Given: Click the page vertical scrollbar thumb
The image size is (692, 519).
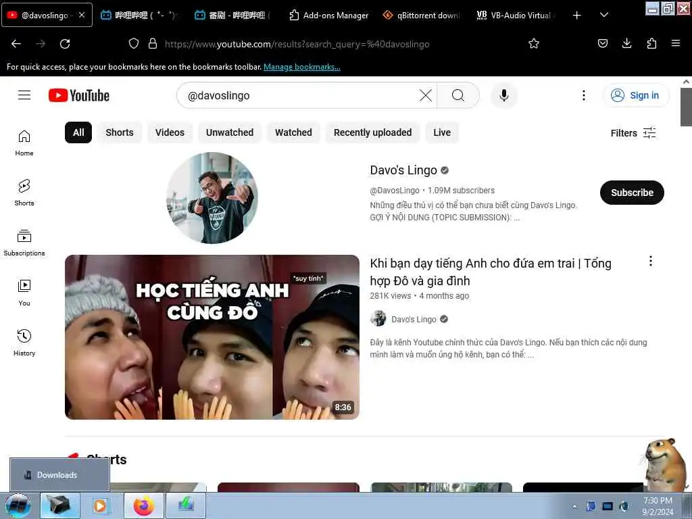Looking at the screenshot, I should click(686, 107).
